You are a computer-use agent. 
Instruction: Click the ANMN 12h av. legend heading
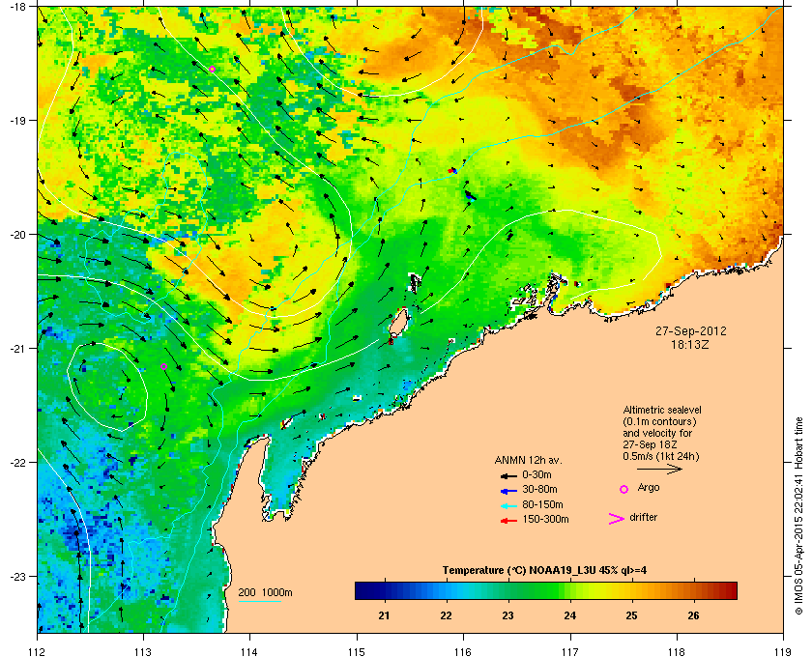coord(528,460)
